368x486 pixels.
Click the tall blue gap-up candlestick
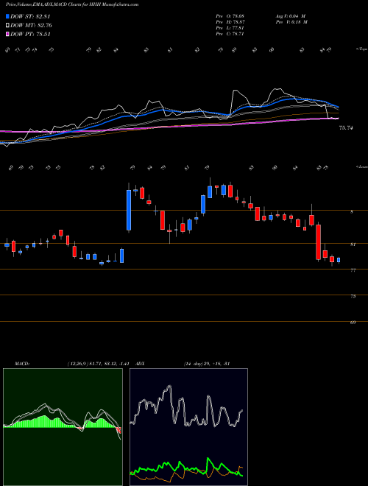[x=129, y=210]
